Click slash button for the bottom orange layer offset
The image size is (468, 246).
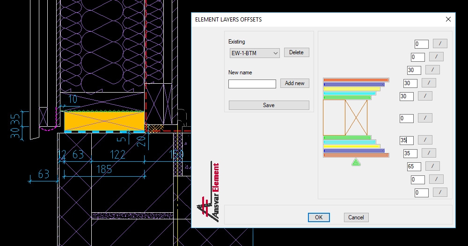pos(440,192)
